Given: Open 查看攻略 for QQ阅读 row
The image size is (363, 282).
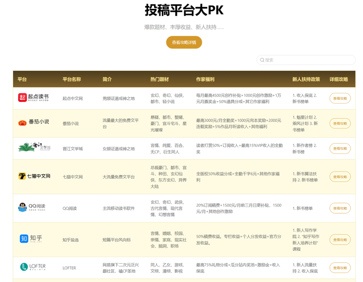Looking at the screenshot, I should [x=340, y=209].
